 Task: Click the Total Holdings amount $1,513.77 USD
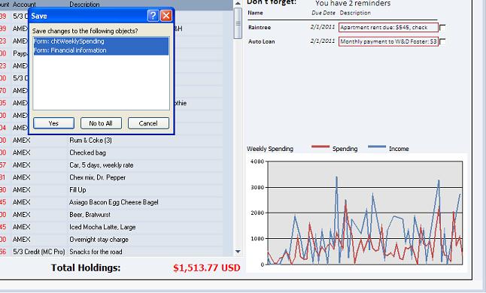207,268
